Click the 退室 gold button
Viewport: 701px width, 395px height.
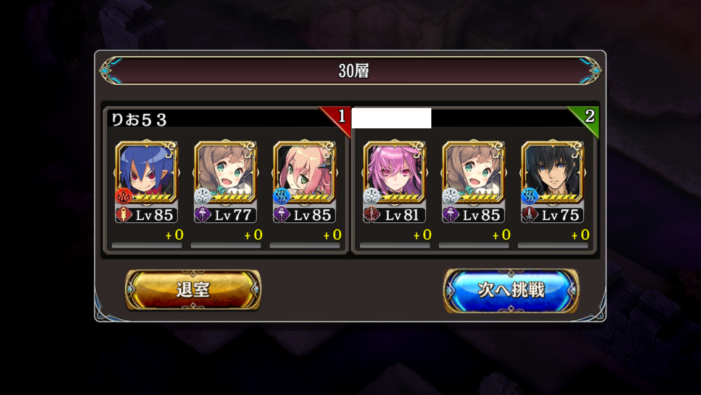(193, 289)
